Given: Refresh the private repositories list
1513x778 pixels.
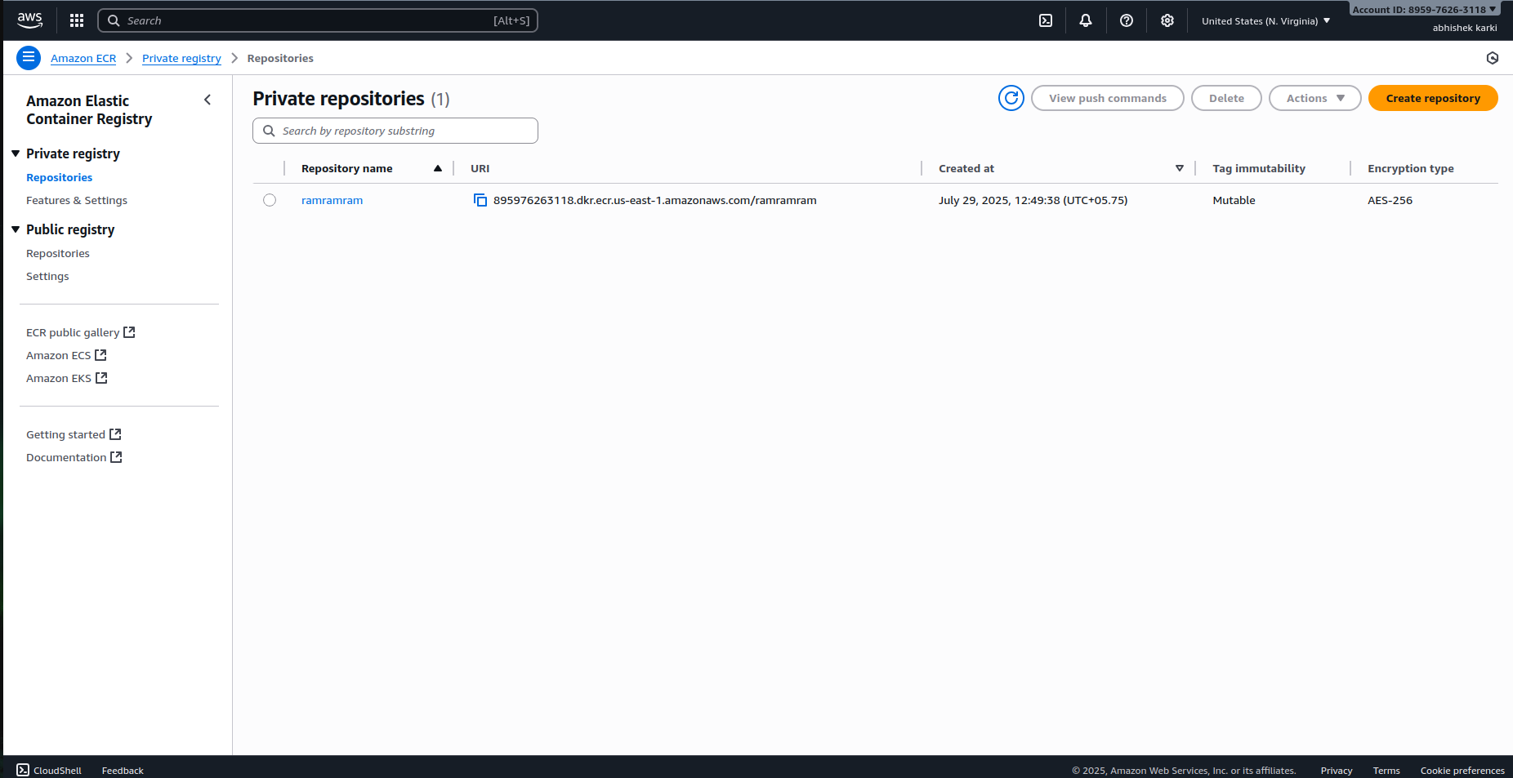Looking at the screenshot, I should pos(1011,98).
